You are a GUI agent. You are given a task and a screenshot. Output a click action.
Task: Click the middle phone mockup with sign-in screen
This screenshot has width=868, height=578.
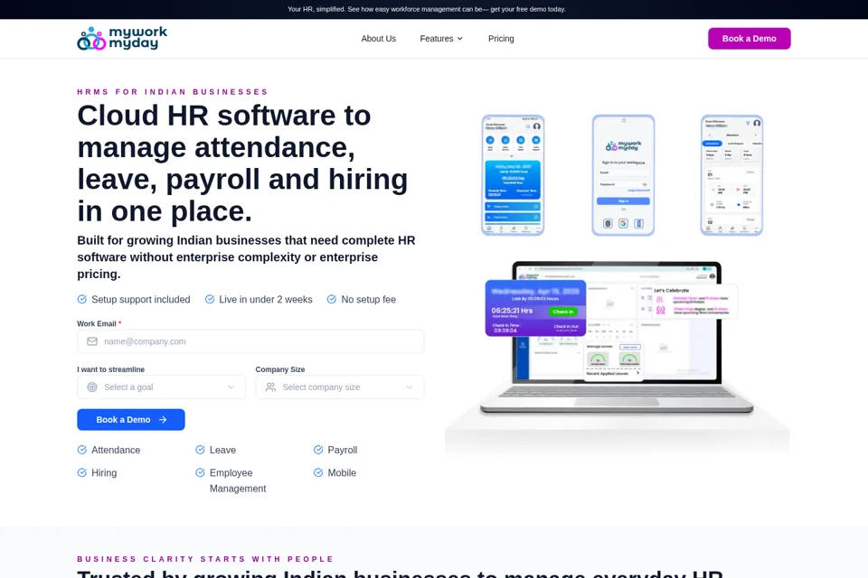point(623,175)
